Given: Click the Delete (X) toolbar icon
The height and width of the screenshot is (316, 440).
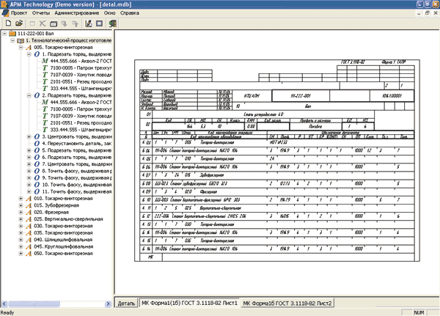Looking at the screenshot, I should click(x=43, y=23).
